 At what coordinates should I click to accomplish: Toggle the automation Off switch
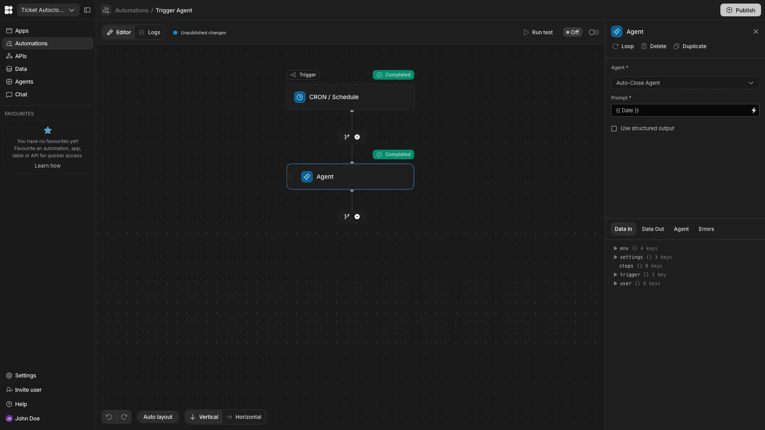coord(593,32)
